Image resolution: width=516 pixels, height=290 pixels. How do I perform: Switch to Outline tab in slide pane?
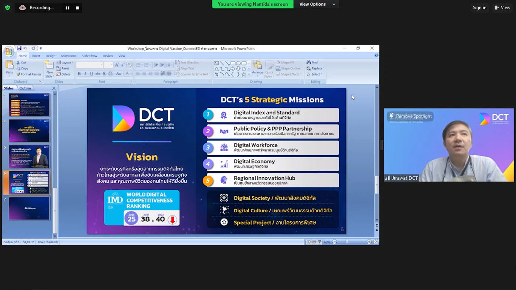[25, 88]
